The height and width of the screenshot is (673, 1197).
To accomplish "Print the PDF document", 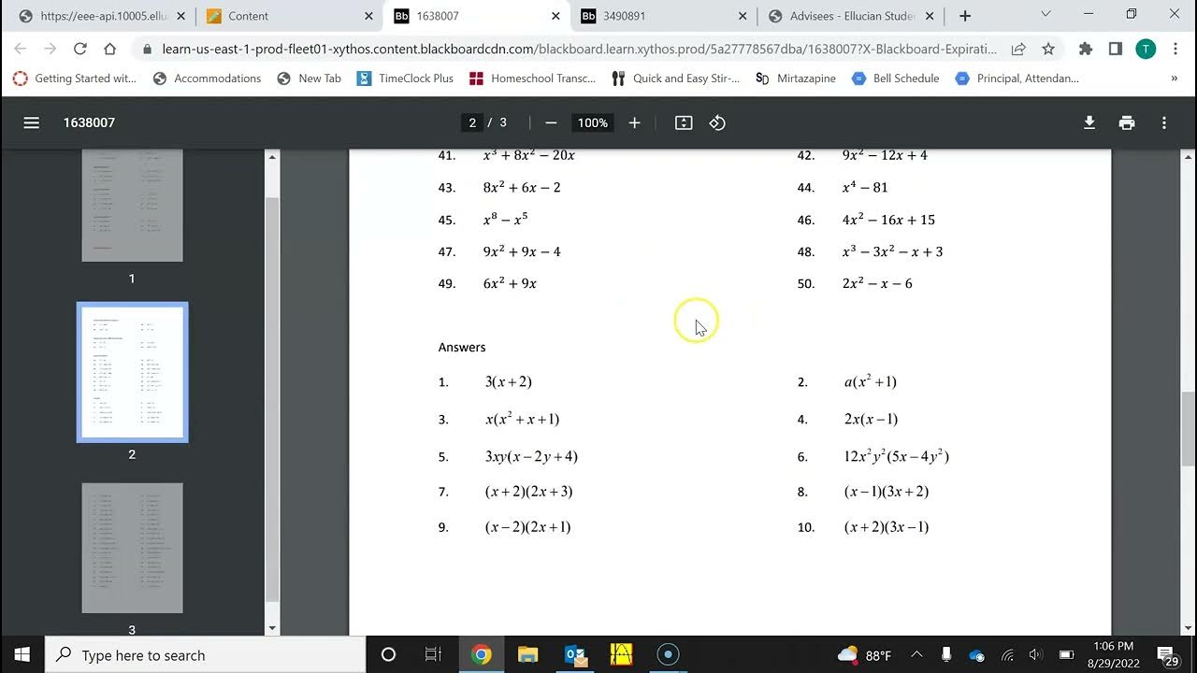I will 1127,122.
